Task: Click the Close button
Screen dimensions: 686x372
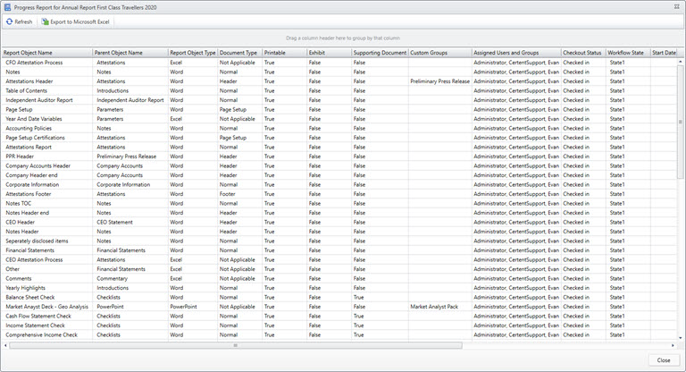Action: (664, 359)
